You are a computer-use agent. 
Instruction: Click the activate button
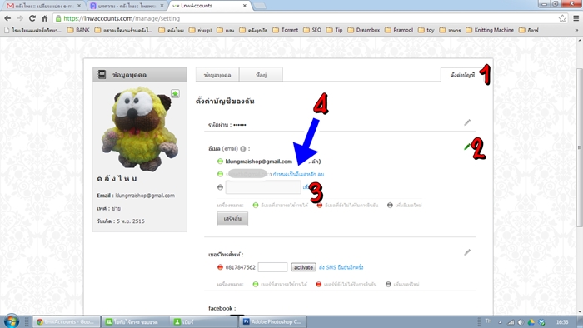tap(303, 267)
